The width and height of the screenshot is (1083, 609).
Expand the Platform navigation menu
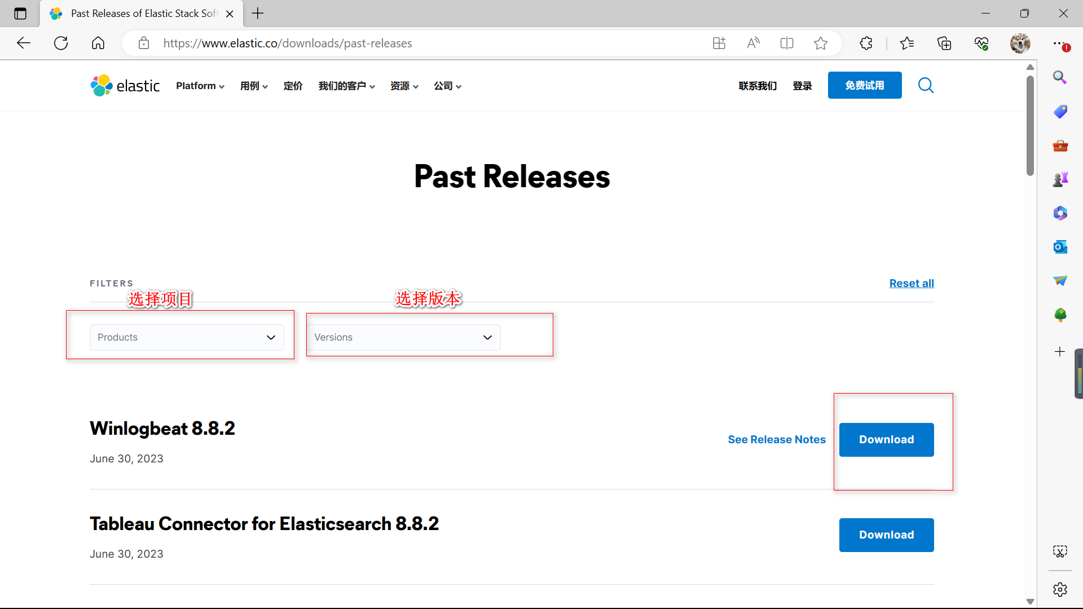(199, 86)
